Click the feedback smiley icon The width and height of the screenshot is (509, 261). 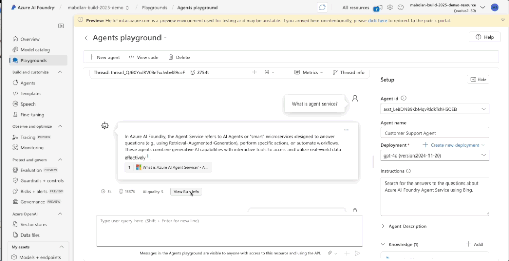click(400, 7)
